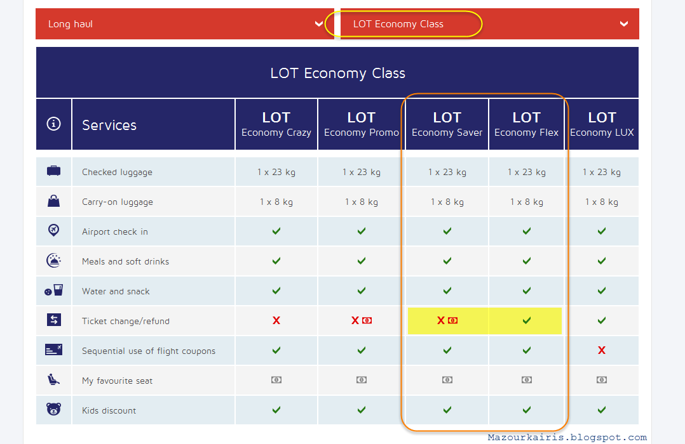This screenshot has height=444, width=685.
Task: Click the carry-on luggage bag icon
Action: [x=54, y=201]
